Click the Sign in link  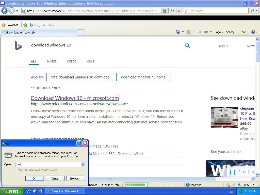[223, 46]
